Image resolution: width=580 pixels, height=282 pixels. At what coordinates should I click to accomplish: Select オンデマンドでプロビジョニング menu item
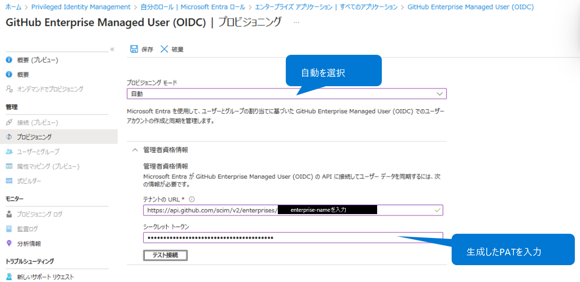pos(50,89)
